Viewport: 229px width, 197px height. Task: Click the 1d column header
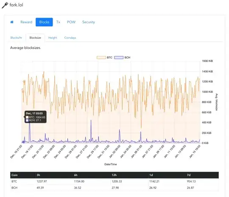pos(151,175)
